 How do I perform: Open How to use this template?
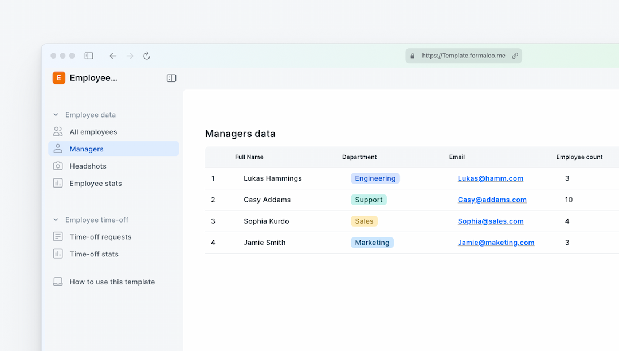[112, 282]
